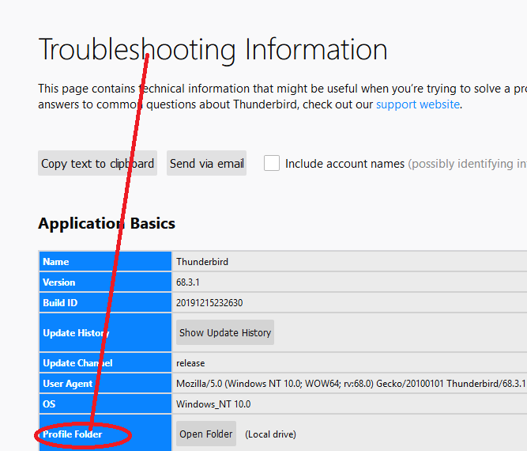Image resolution: width=527 pixels, height=451 pixels.
Task: Click the Thunderbird name value
Action: point(202,262)
